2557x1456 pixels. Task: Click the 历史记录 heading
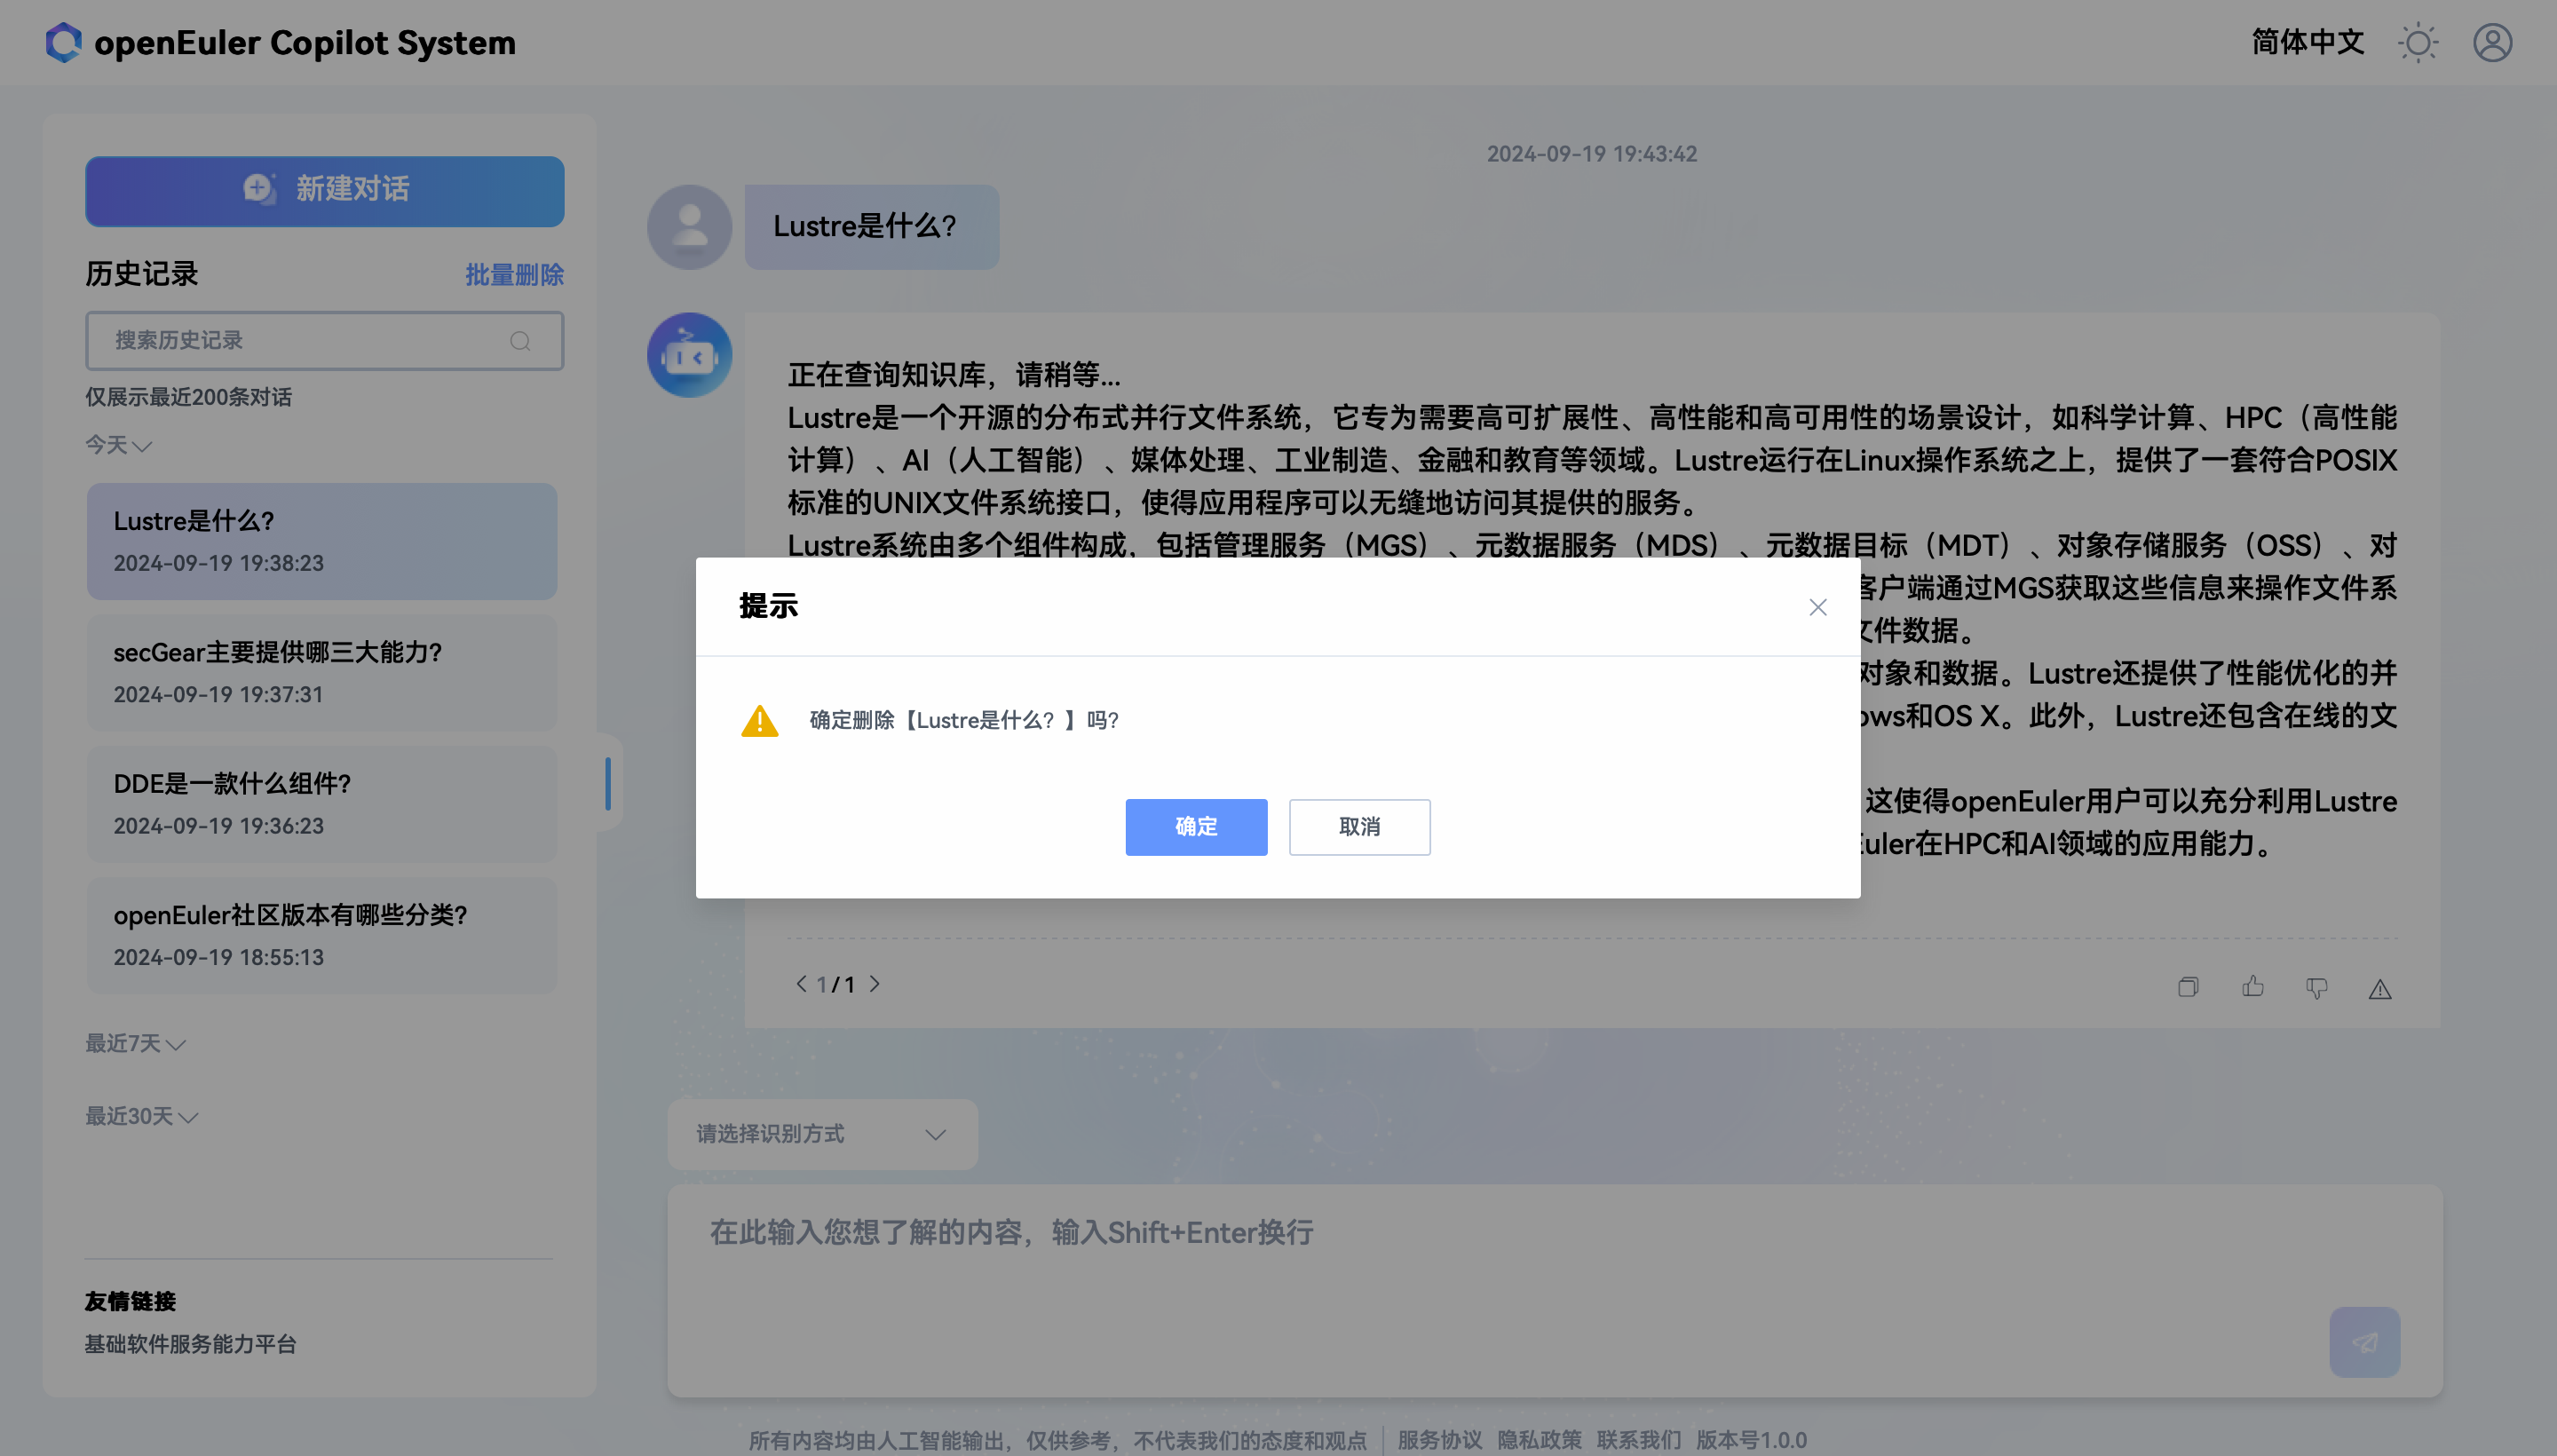point(141,273)
